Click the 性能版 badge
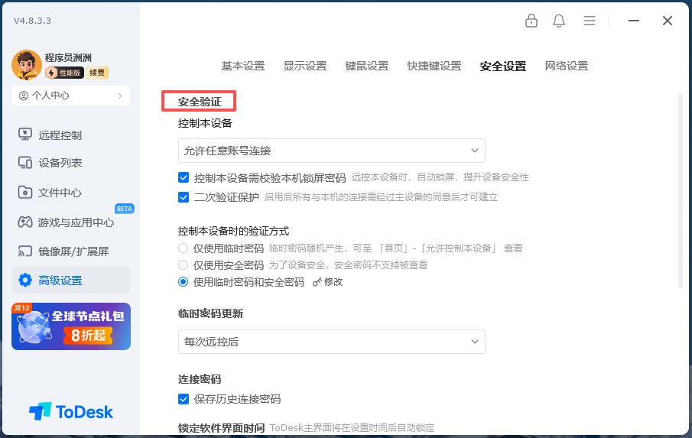692x438 pixels. 65,73
